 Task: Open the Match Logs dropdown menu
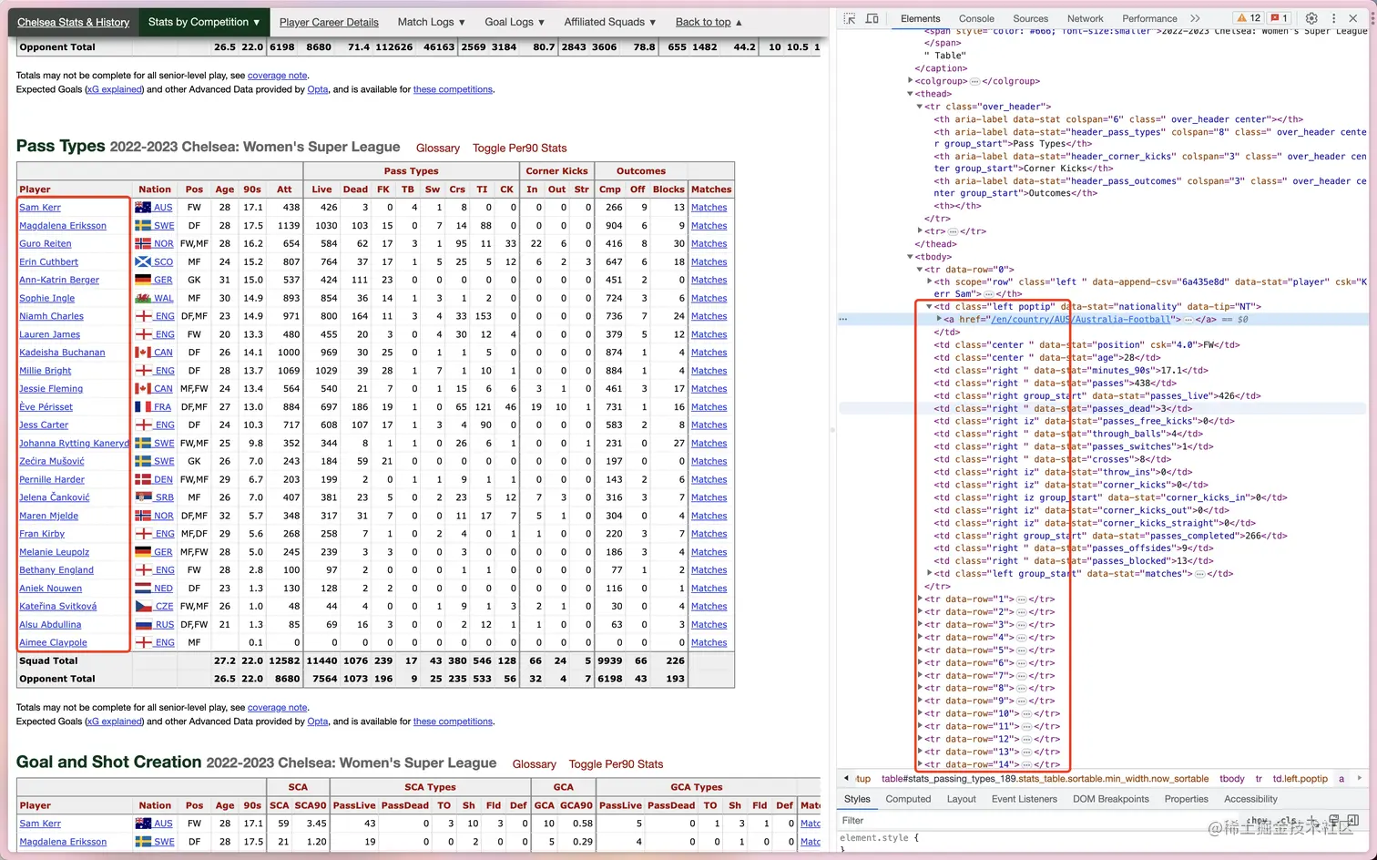(x=431, y=22)
